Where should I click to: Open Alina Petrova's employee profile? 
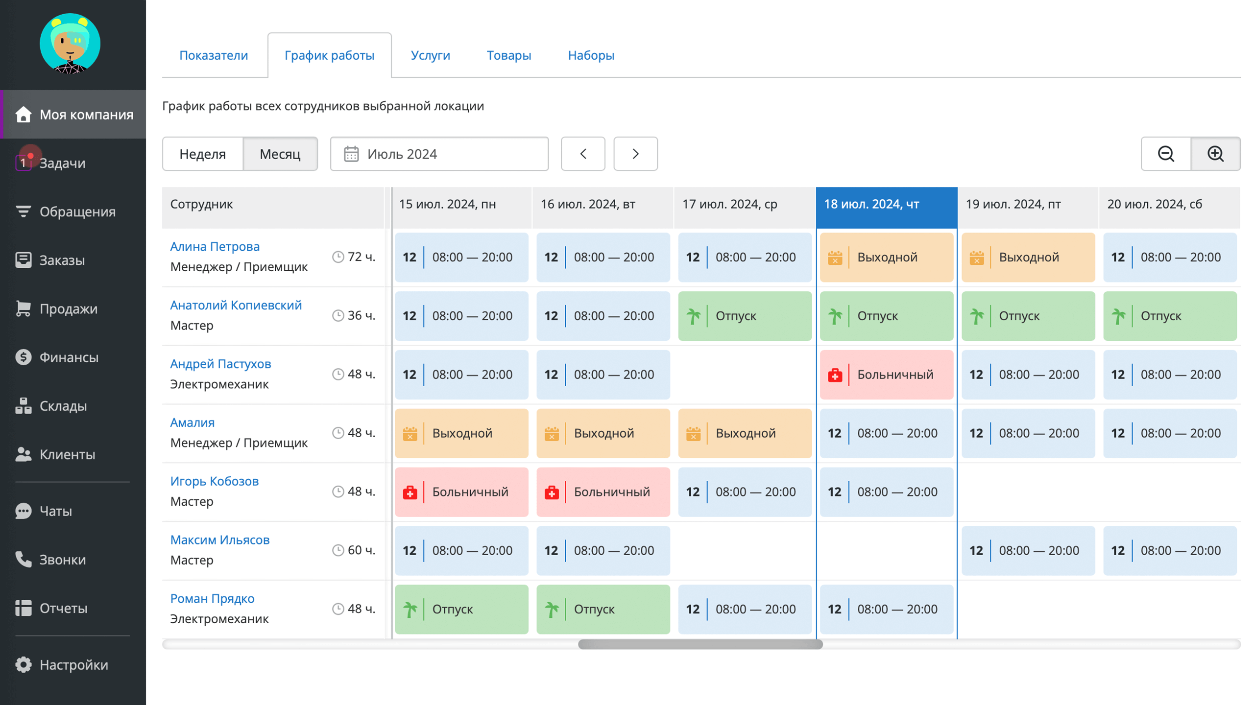215,246
